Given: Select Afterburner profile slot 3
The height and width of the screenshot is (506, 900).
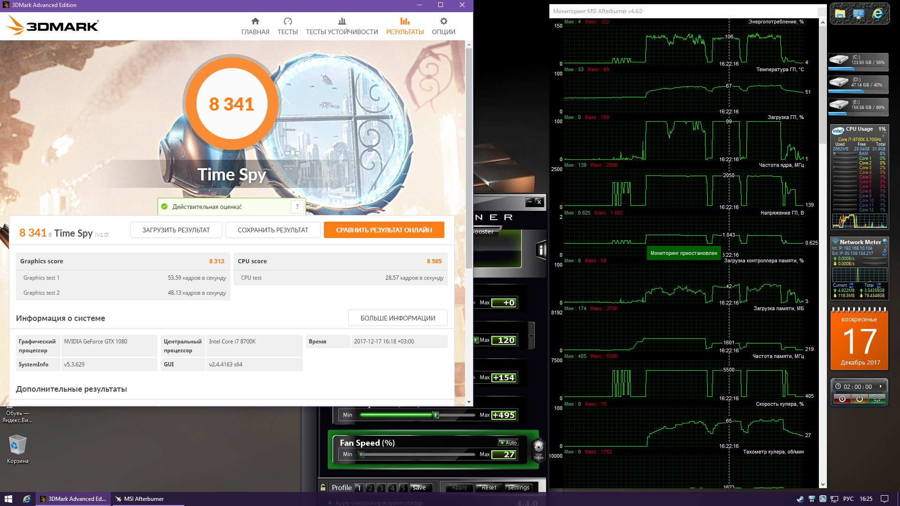Looking at the screenshot, I should (x=381, y=488).
